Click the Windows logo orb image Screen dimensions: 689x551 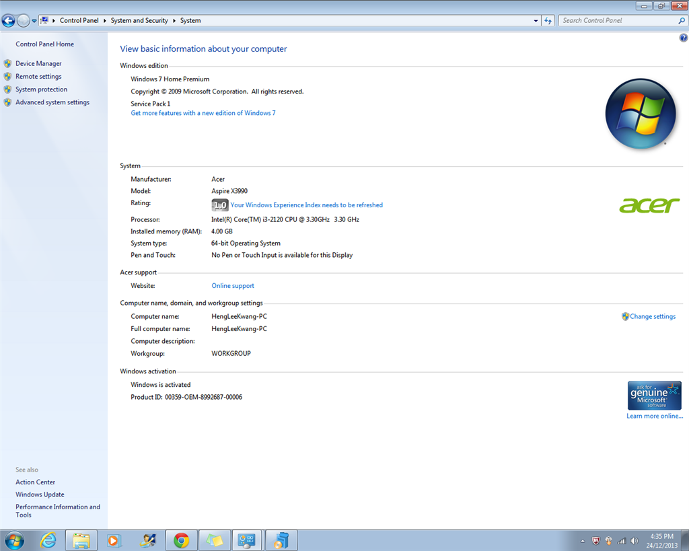click(x=641, y=114)
